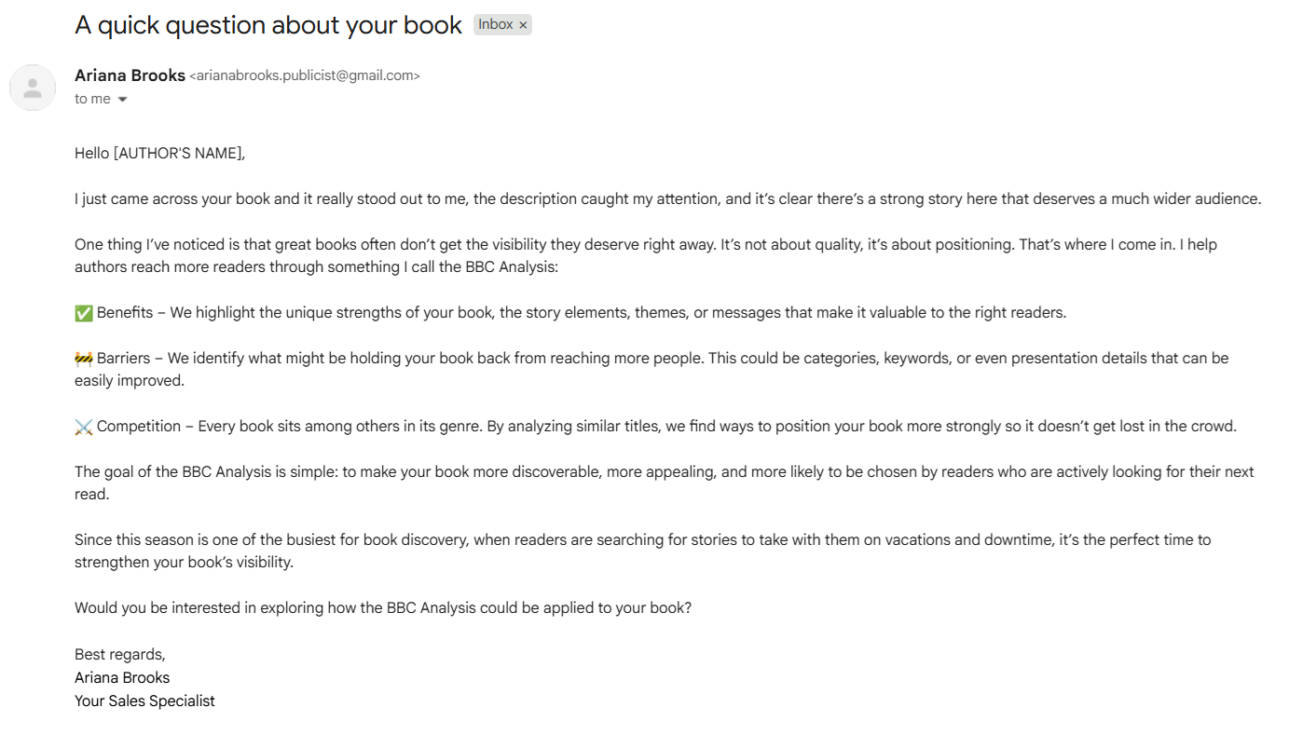Click the "Hello [AUTHOR'S NAME]," greeting line
Viewport: 1289px width, 735px height.
tap(160, 153)
